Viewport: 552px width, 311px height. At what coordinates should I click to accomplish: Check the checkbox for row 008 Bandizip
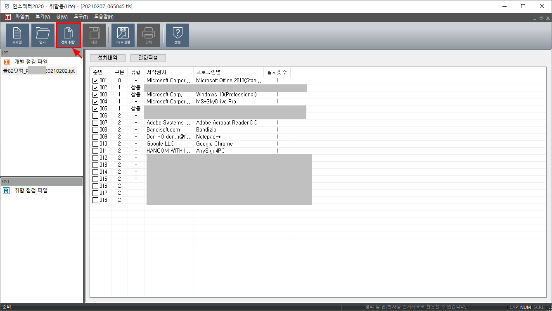[95, 130]
